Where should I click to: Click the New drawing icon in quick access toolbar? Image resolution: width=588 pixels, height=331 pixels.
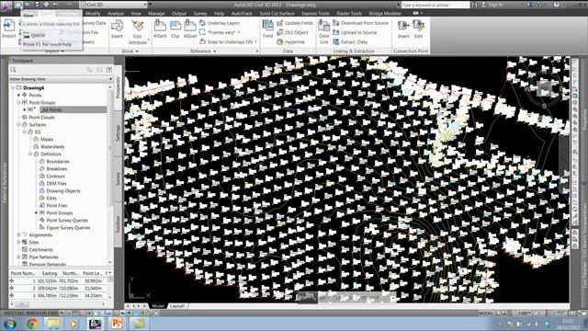tap(18, 5)
